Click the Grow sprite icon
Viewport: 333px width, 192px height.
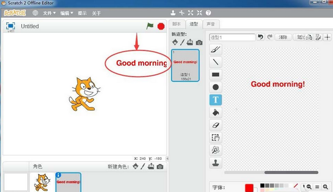[x=191, y=13]
